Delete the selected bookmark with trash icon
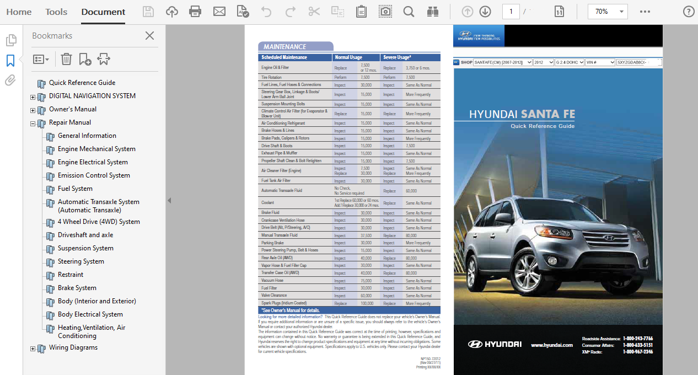This screenshot has width=698, height=375. click(66, 59)
